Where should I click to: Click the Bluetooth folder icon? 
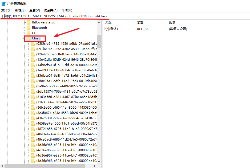[x=29, y=28]
